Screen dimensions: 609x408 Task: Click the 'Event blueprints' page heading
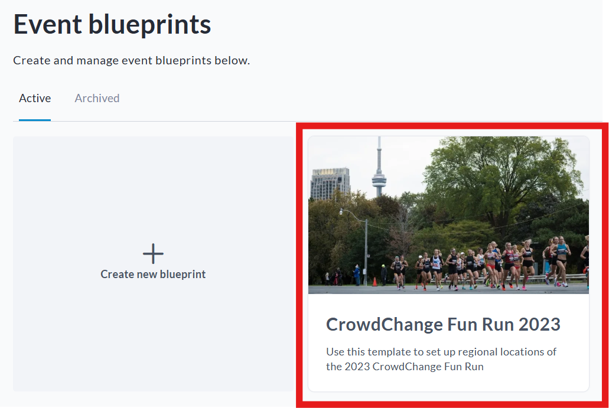pyautogui.click(x=112, y=25)
